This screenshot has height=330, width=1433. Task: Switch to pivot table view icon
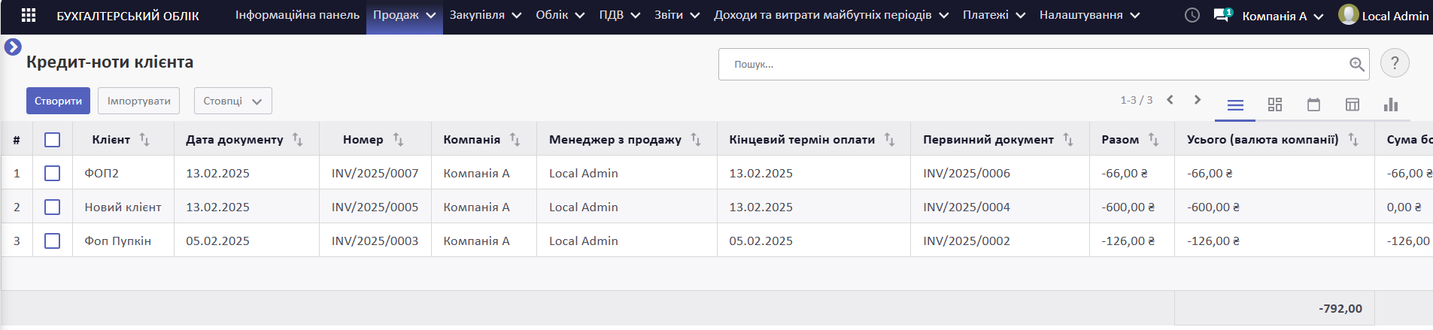point(1353,104)
